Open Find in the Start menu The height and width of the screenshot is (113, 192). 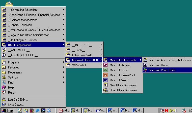tap(33, 83)
